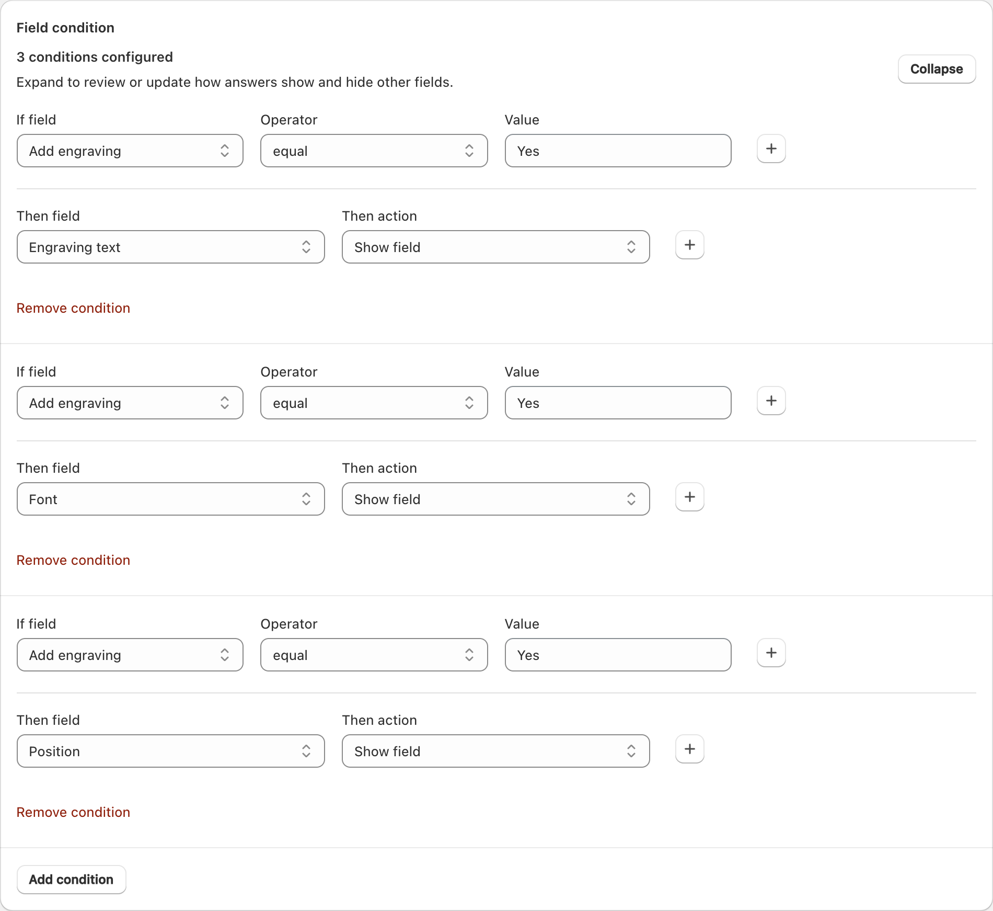Image resolution: width=993 pixels, height=911 pixels.
Task: Click plus icon next to Position action
Action: [690, 749]
